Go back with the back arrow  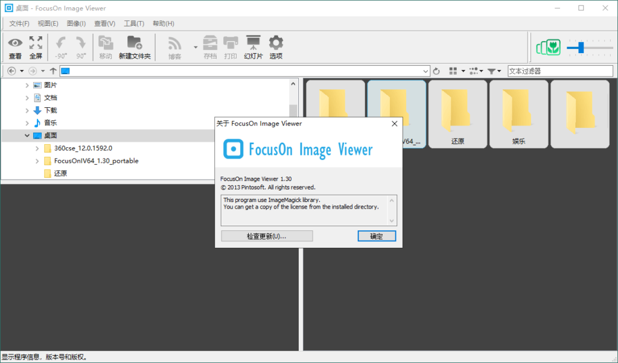click(x=12, y=71)
